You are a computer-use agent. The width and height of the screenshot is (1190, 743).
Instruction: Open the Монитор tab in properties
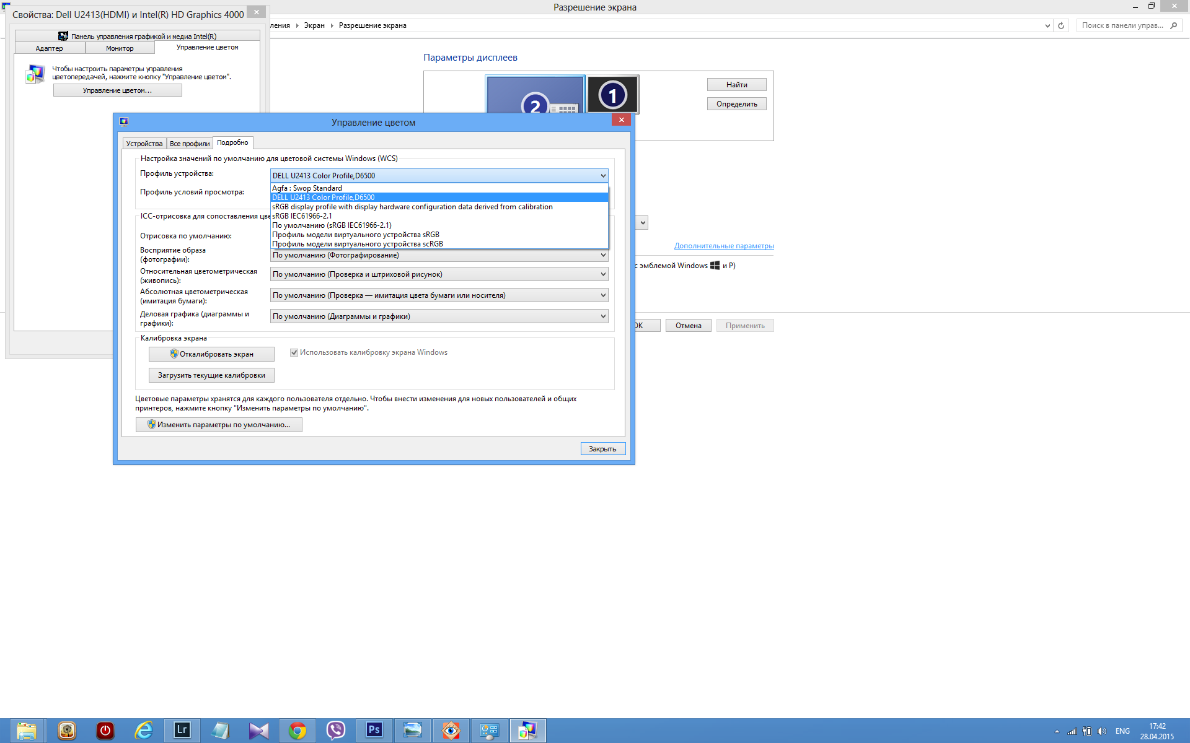coord(120,48)
